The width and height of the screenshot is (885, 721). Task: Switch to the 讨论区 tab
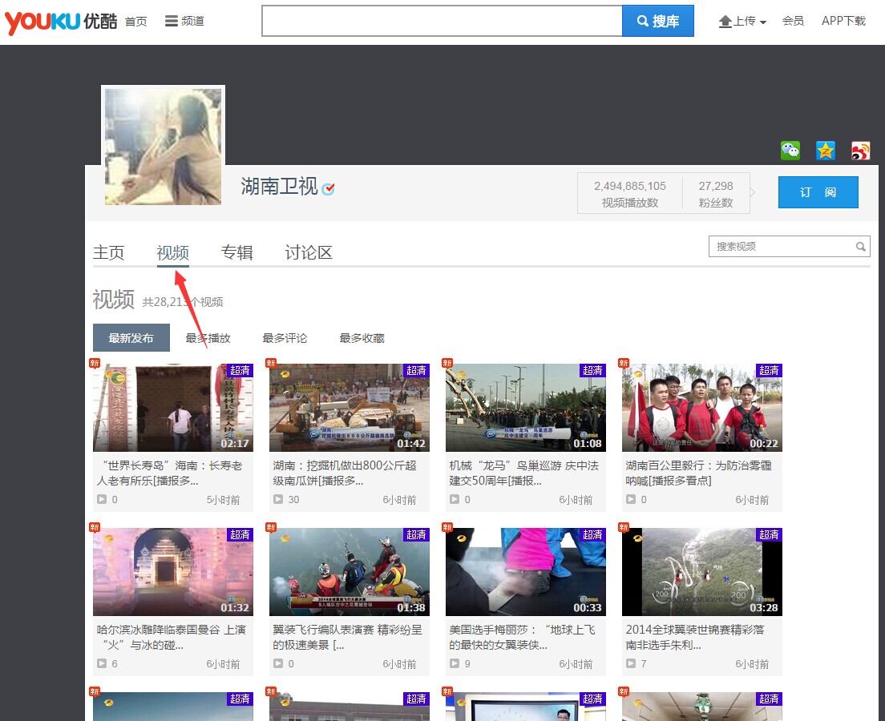pos(309,252)
